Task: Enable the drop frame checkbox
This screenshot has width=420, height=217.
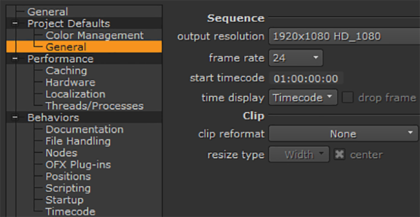Action: pyautogui.click(x=347, y=97)
